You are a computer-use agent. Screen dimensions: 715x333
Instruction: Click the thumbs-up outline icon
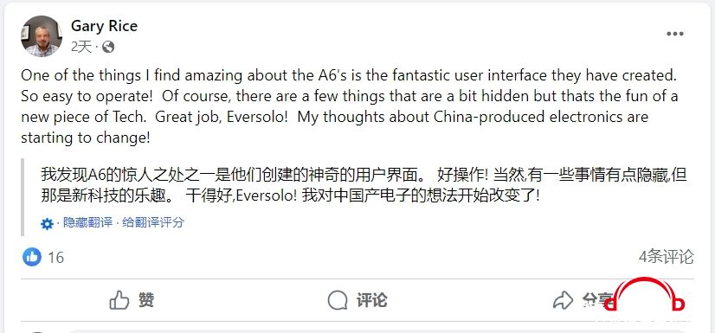coord(119,300)
